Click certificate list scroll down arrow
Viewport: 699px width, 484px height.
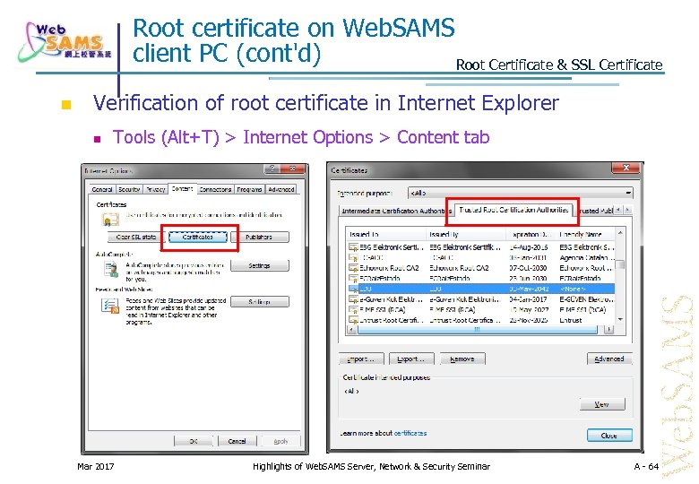(620, 320)
